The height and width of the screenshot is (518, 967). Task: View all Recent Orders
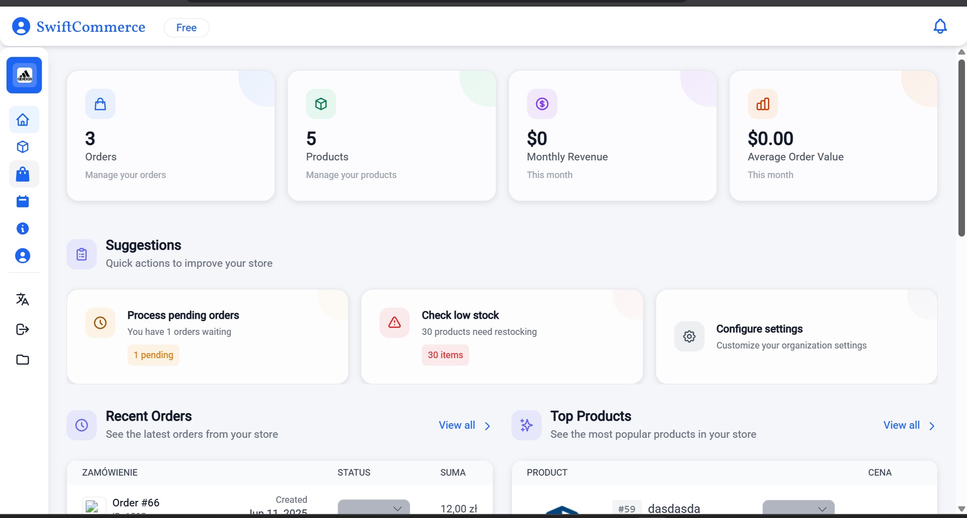[x=464, y=426]
